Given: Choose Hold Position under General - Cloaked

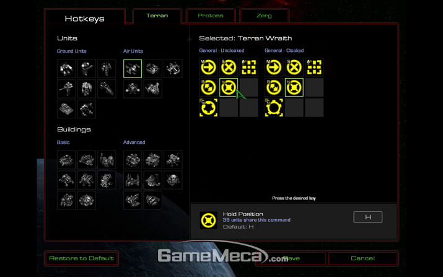Looking at the screenshot, I should point(294,87).
